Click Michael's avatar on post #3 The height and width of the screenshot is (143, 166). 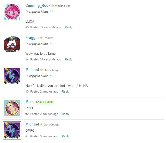pyautogui.click(x=12, y=76)
